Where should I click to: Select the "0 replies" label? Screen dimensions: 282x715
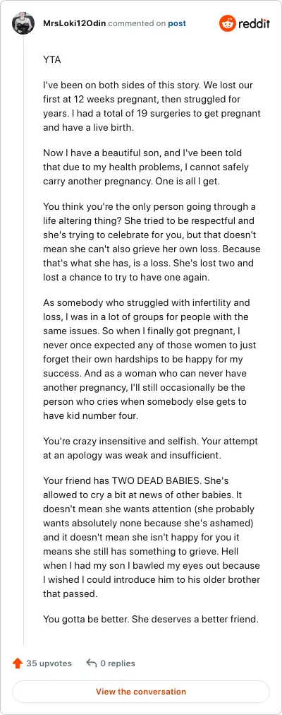[117, 663]
